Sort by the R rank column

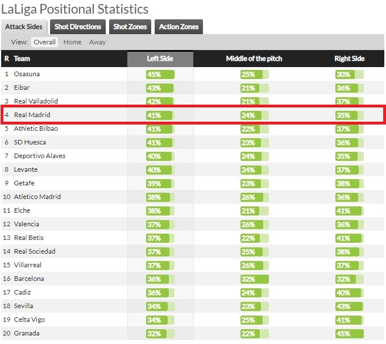point(7,59)
